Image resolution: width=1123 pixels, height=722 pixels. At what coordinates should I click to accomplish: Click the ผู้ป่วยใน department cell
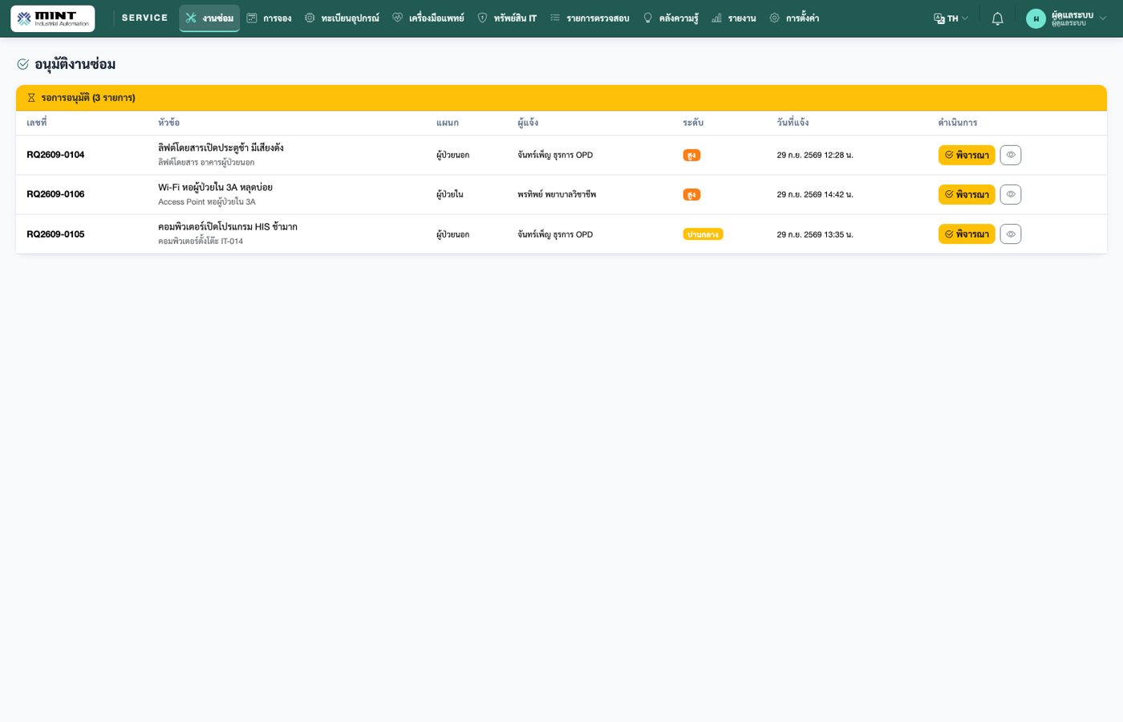point(450,194)
